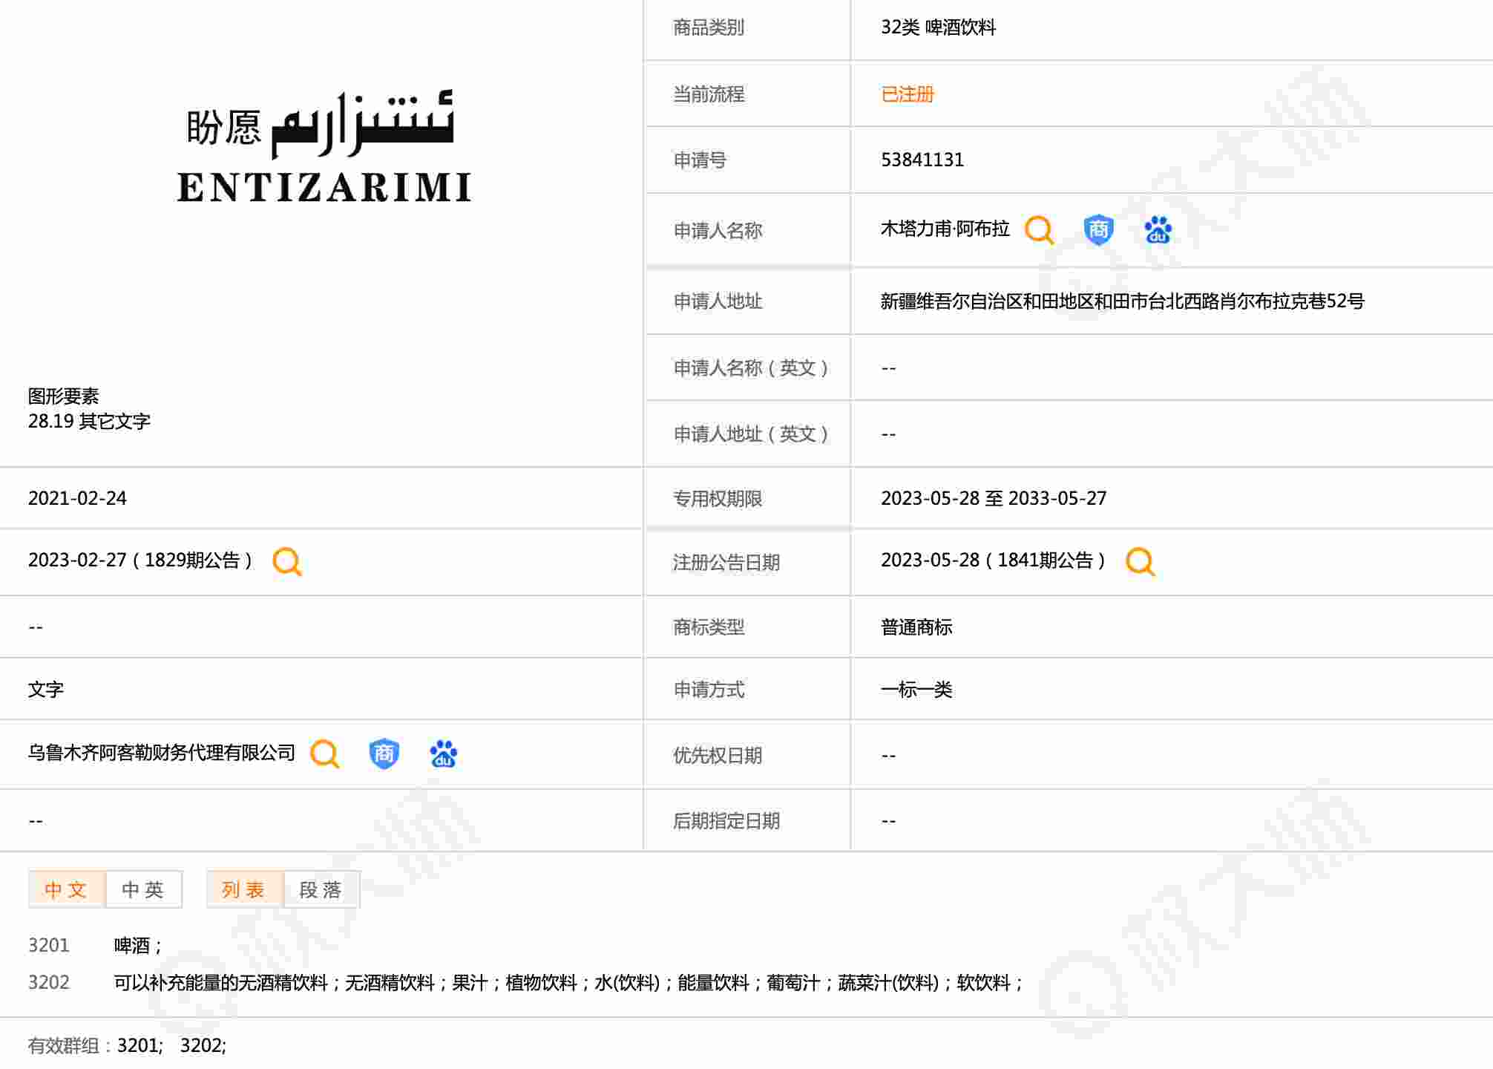Select the 中文 language toggle

click(66, 889)
